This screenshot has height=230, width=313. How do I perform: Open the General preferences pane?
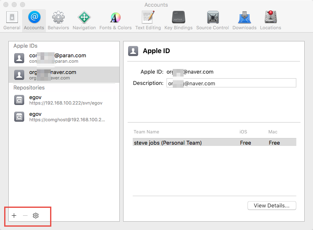[12, 20]
